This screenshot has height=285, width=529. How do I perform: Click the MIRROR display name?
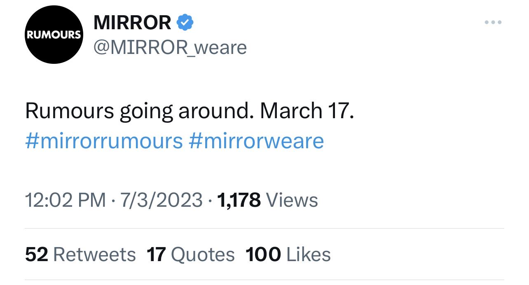coord(132,22)
